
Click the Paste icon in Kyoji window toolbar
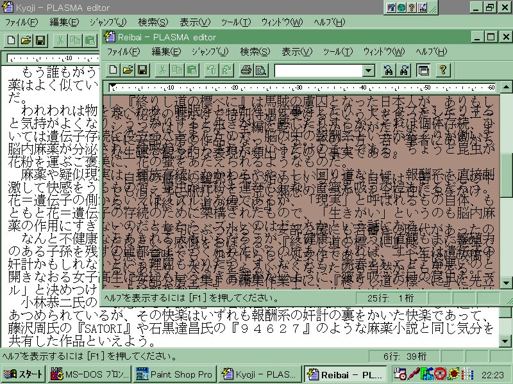coord(90,40)
